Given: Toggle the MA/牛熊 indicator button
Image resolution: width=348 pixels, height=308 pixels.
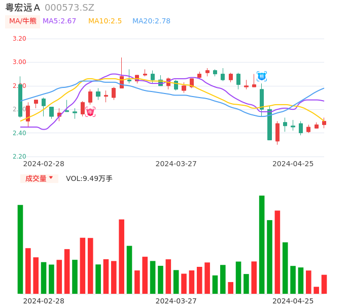Looking at the screenshot, I should tap(23, 21).
